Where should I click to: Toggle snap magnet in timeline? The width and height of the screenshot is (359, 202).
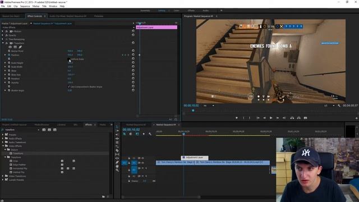[131, 134]
